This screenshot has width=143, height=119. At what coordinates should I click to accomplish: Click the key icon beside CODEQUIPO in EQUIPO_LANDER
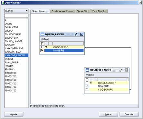tap(46, 47)
